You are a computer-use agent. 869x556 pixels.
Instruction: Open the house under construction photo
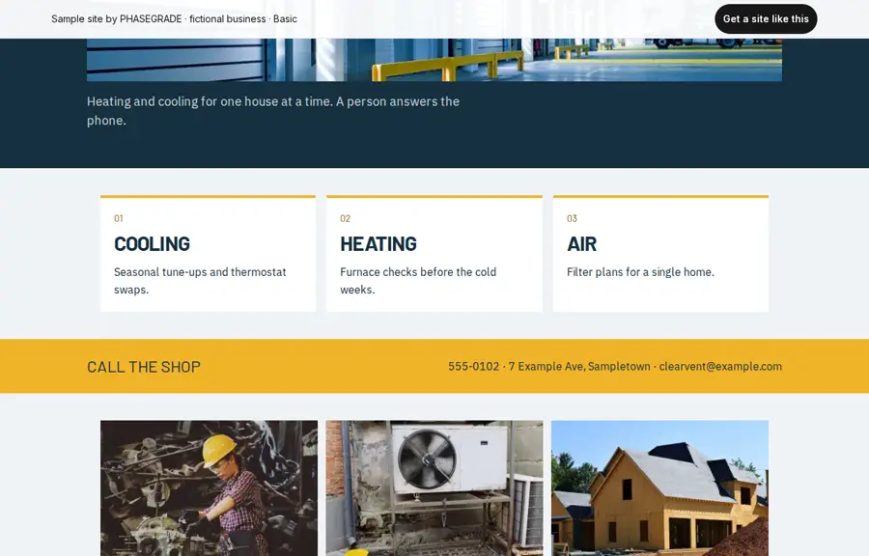click(x=659, y=487)
